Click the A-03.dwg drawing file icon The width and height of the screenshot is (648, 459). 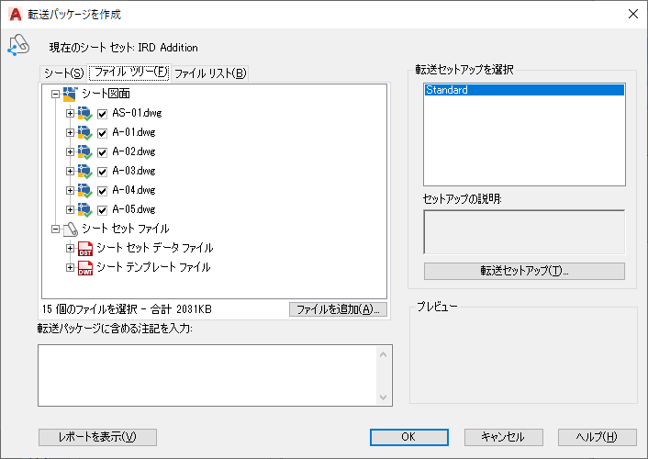(84, 171)
